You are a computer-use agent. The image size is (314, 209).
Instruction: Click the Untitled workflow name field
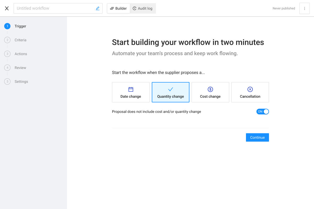54,8
